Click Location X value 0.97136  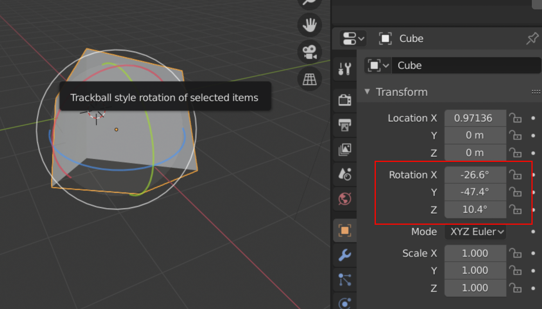[475, 118]
